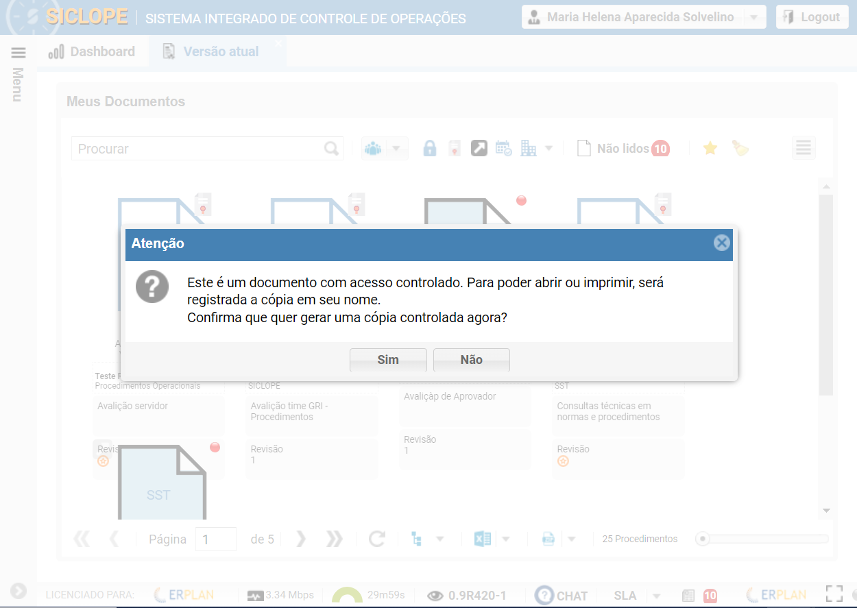857x608 pixels.
Task: Click the eye version 0.9R420-1 icon
Action: [435, 596]
